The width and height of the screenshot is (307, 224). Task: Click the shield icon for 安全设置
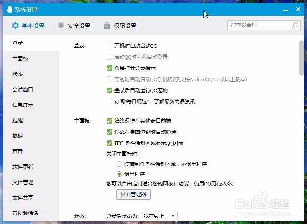pyautogui.click(x=61, y=25)
